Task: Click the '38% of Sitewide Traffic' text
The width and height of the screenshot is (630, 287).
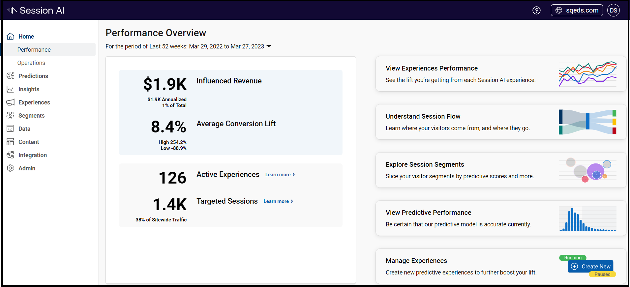Action: click(x=161, y=220)
